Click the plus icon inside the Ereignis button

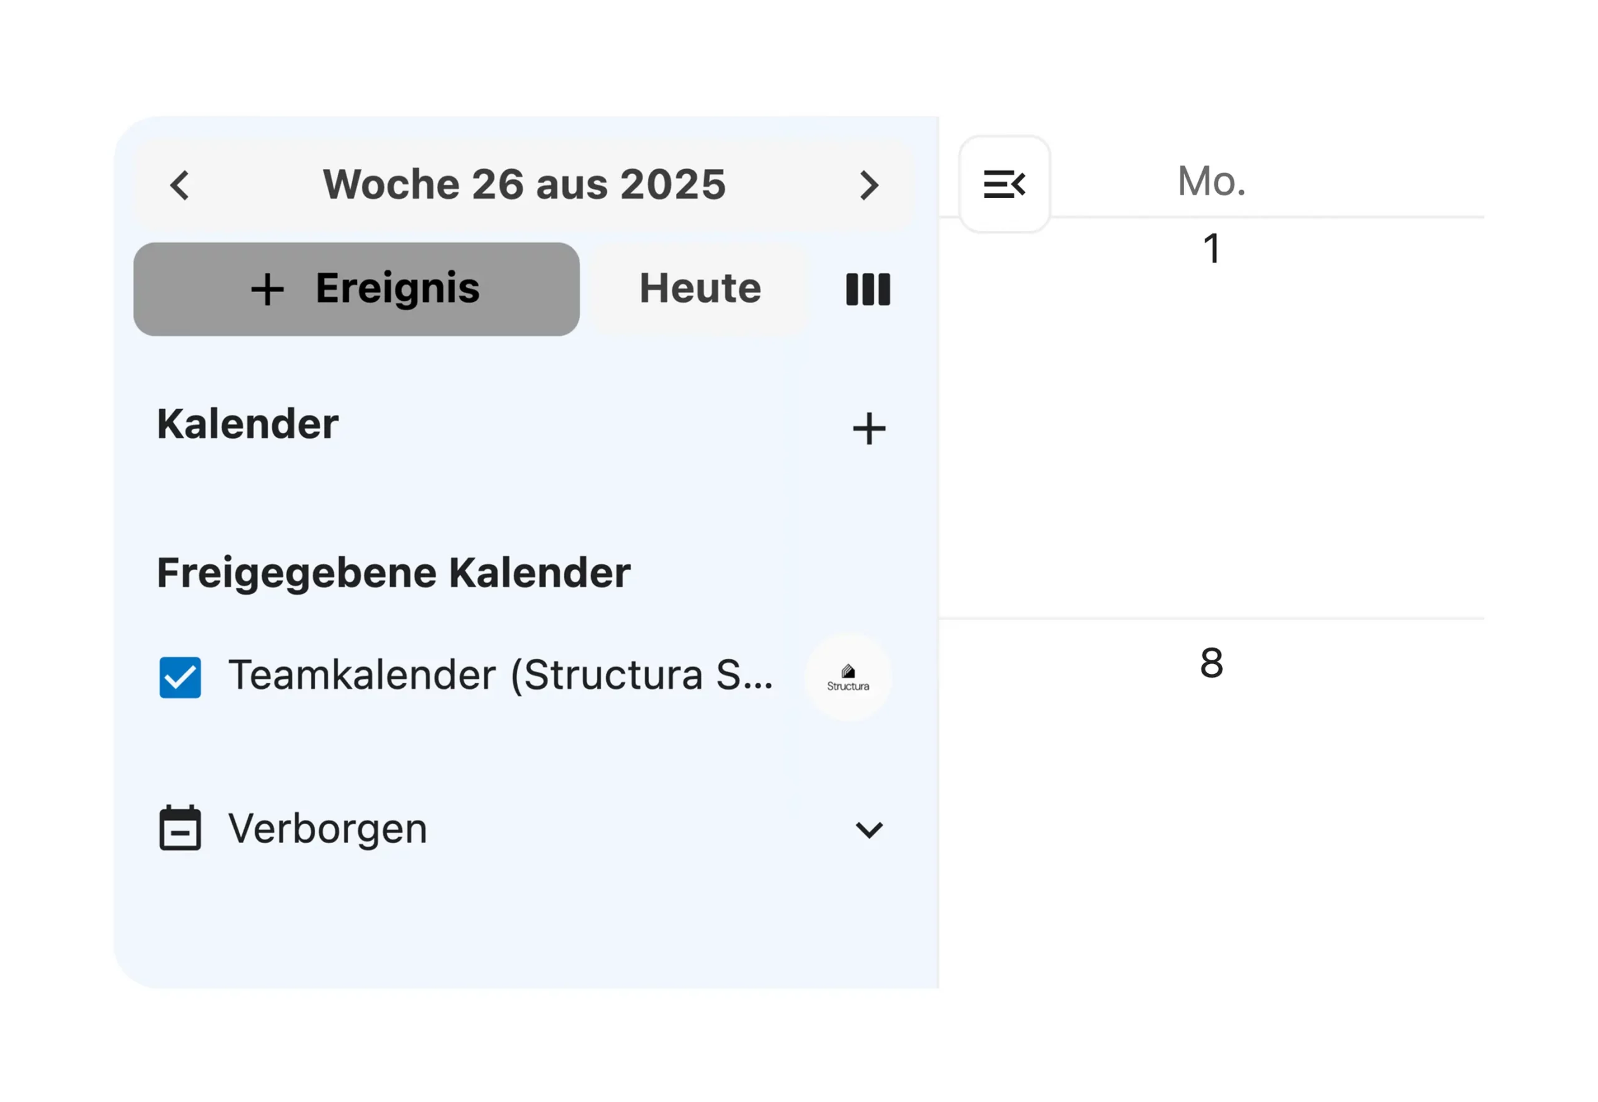point(267,289)
